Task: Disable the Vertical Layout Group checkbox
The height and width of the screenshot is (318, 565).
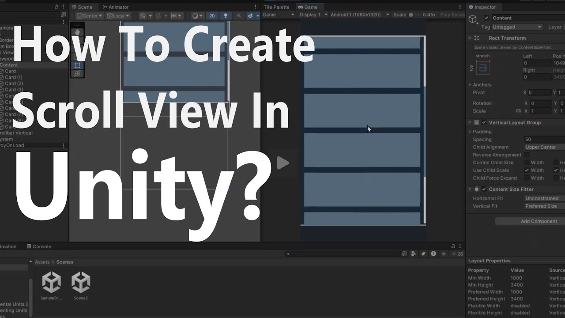Action: [x=484, y=122]
